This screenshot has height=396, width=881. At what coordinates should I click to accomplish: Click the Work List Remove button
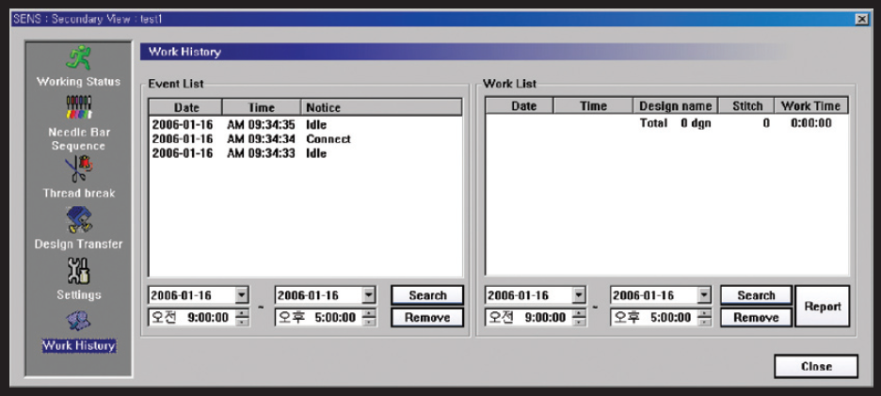click(756, 317)
